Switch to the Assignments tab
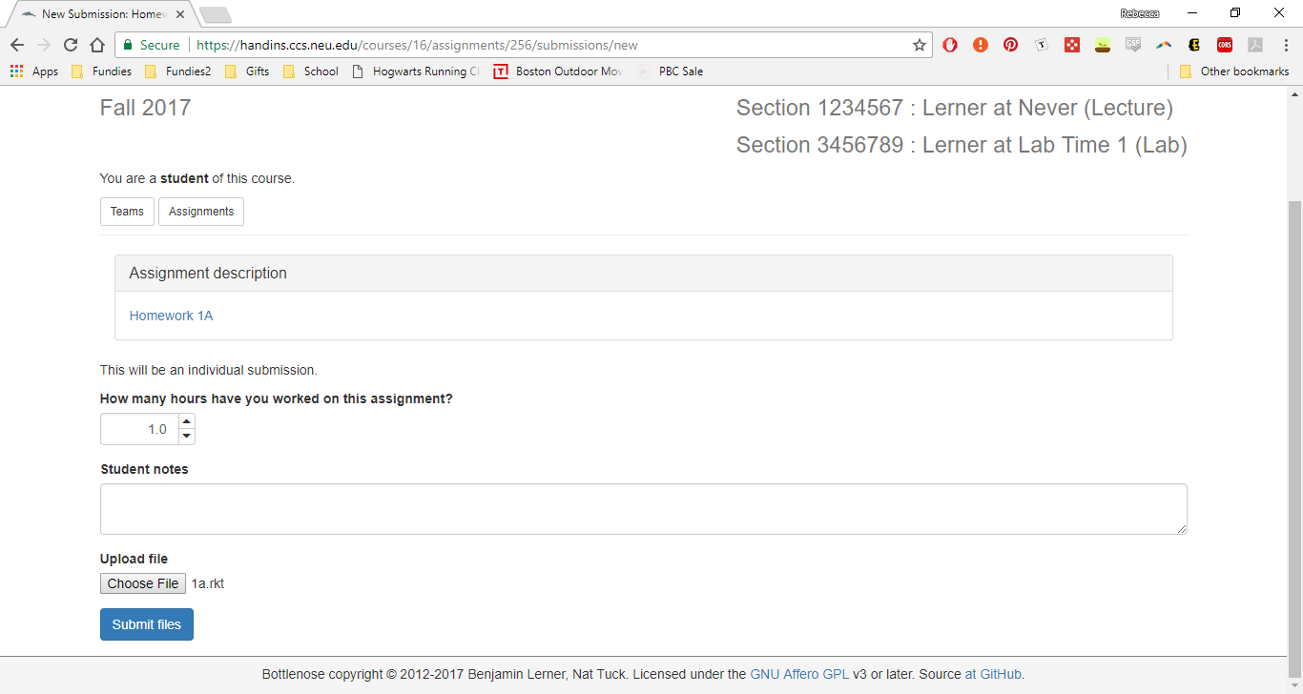 tap(201, 212)
